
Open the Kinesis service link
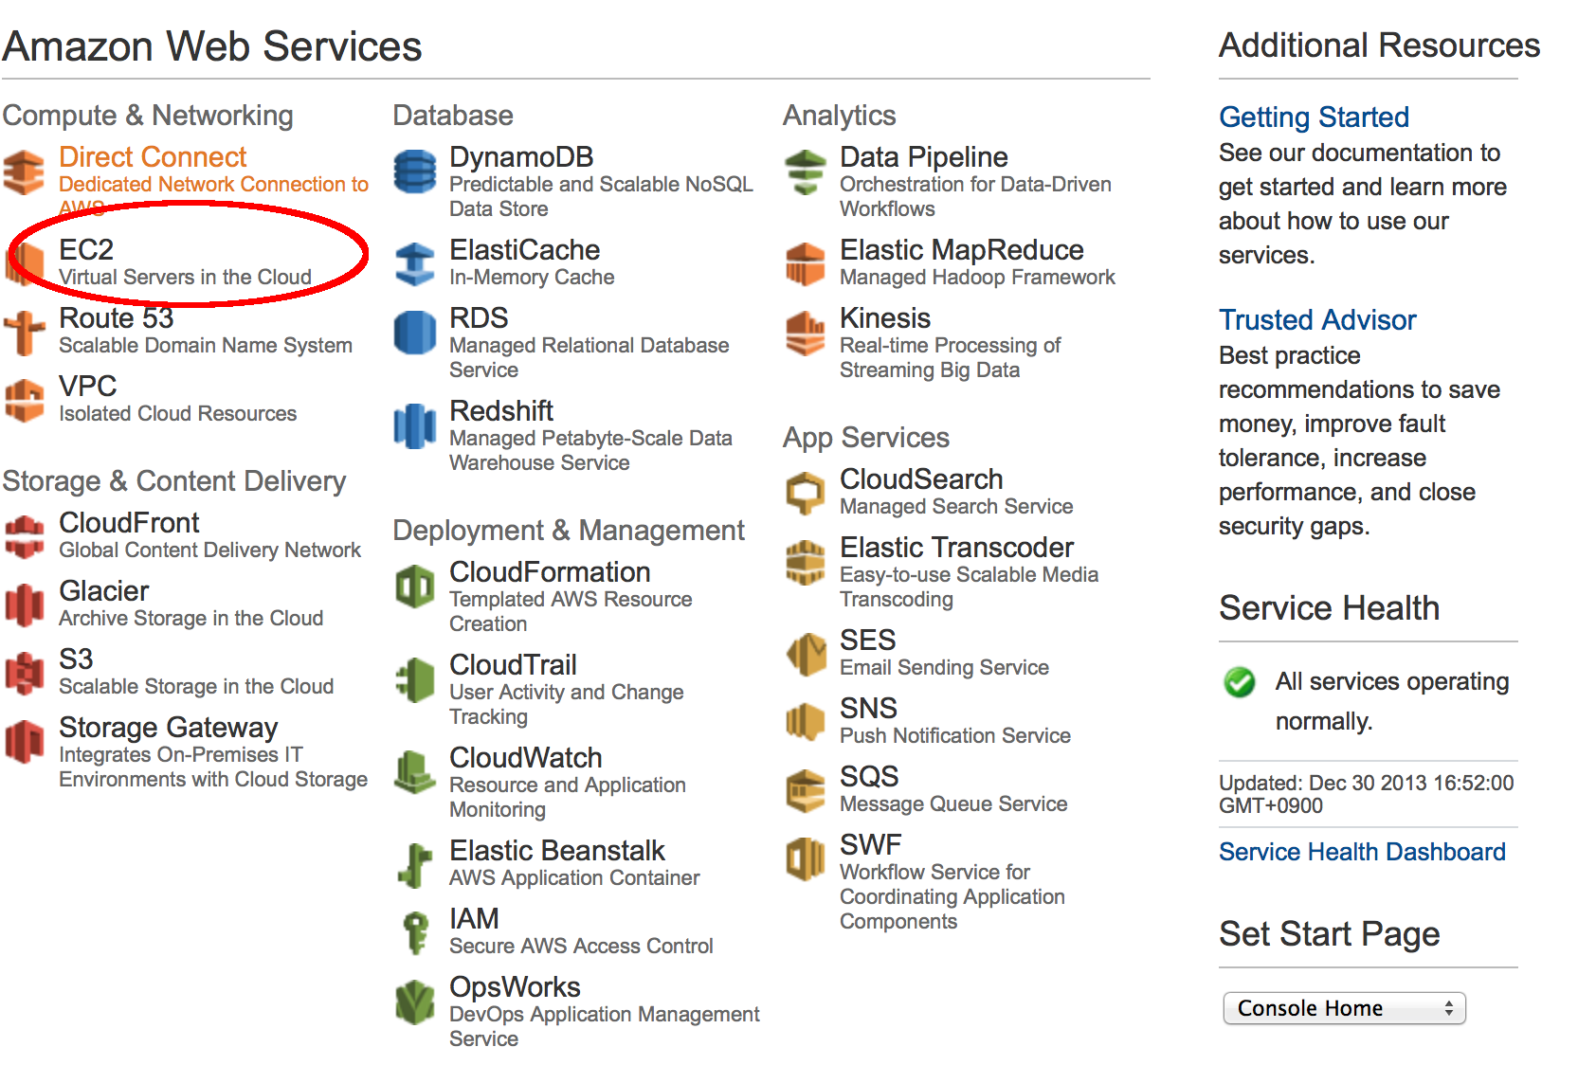point(885,317)
